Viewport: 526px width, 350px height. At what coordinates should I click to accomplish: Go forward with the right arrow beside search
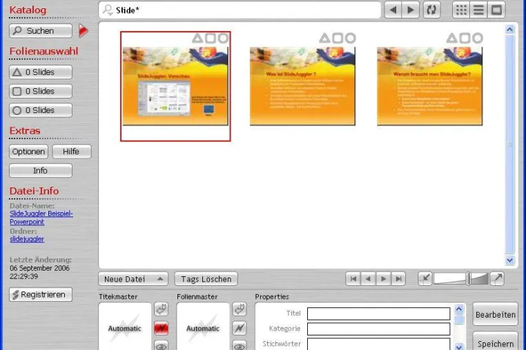pyautogui.click(x=410, y=10)
